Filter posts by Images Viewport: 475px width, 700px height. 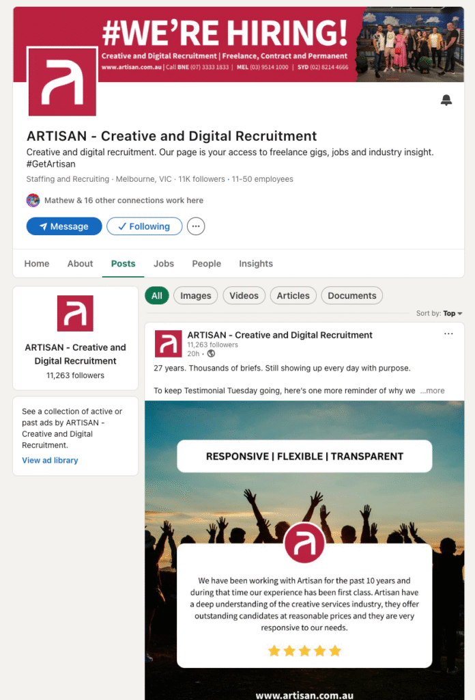[196, 295]
